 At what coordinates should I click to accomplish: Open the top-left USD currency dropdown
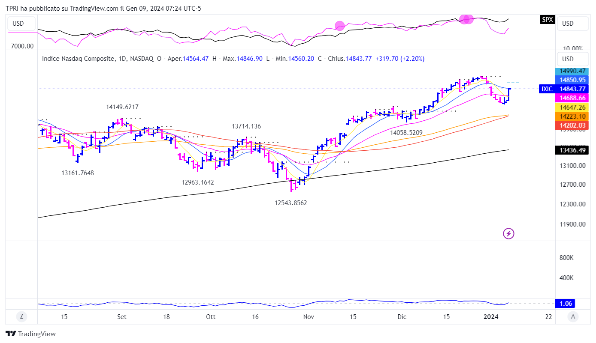(18, 24)
